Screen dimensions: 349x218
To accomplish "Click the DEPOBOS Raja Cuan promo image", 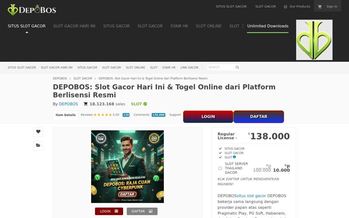I will [x=127, y=167].
